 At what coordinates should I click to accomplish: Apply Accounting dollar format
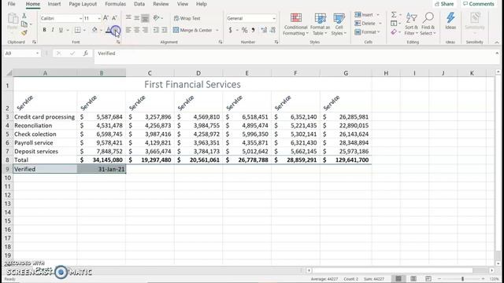[x=230, y=30]
